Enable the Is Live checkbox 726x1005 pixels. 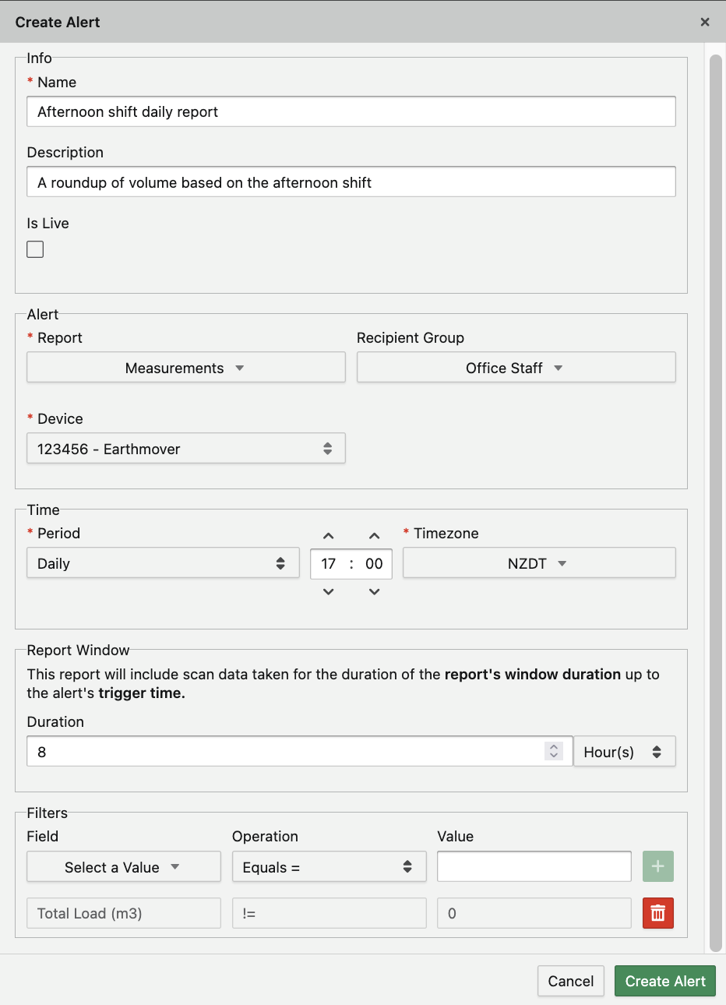click(x=35, y=249)
